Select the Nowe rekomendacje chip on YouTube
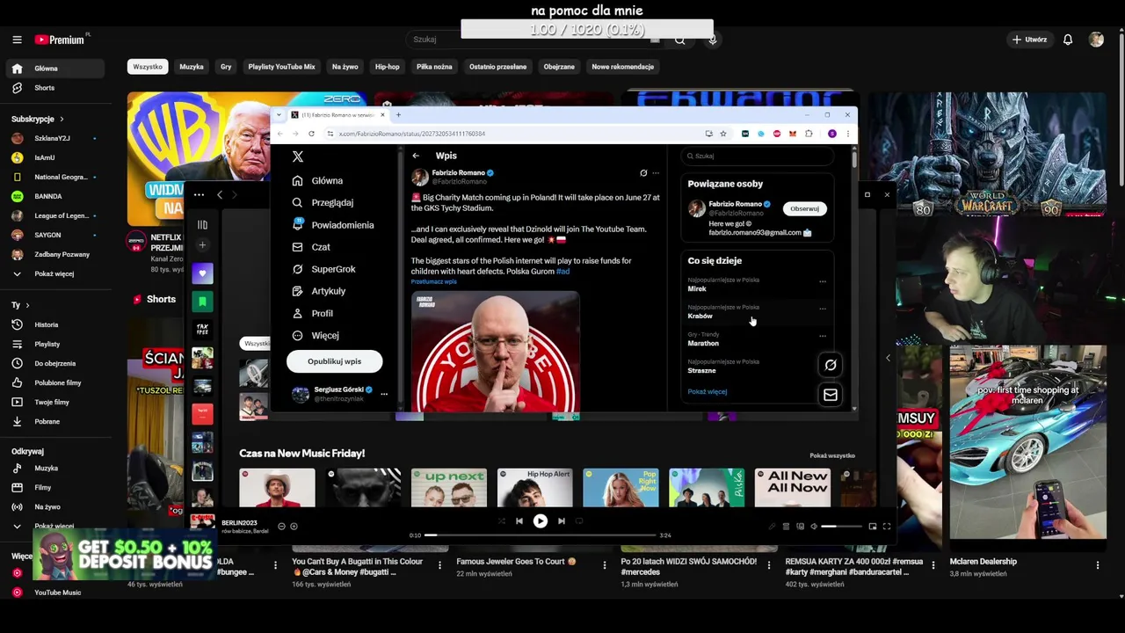Screen dimensions: 1125x633 [622, 67]
